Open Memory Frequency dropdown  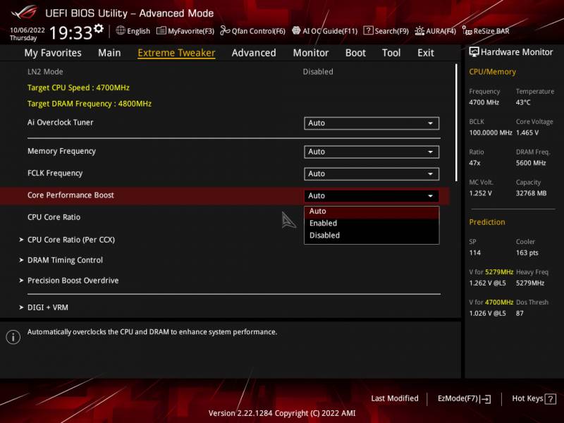tap(372, 152)
